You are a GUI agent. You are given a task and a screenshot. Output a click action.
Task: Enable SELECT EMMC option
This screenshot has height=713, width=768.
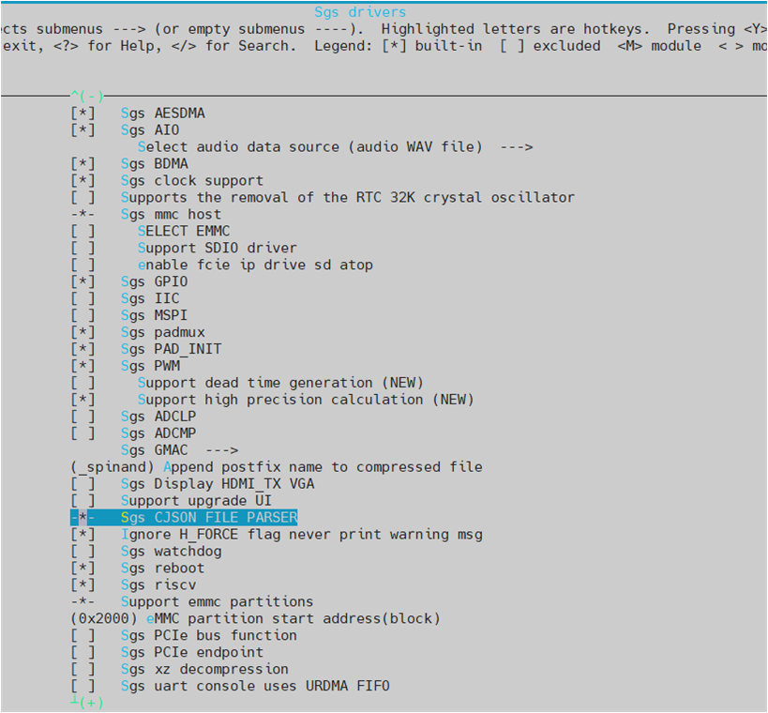click(83, 232)
